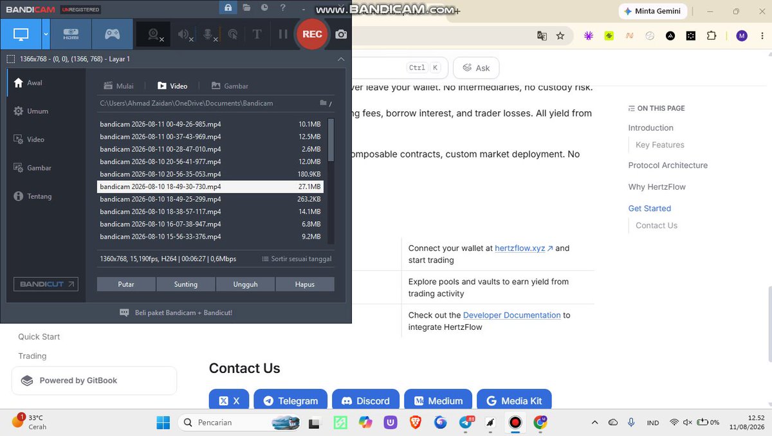Switch to the Mulai tab
Image resolution: width=772 pixels, height=436 pixels.
(119, 86)
